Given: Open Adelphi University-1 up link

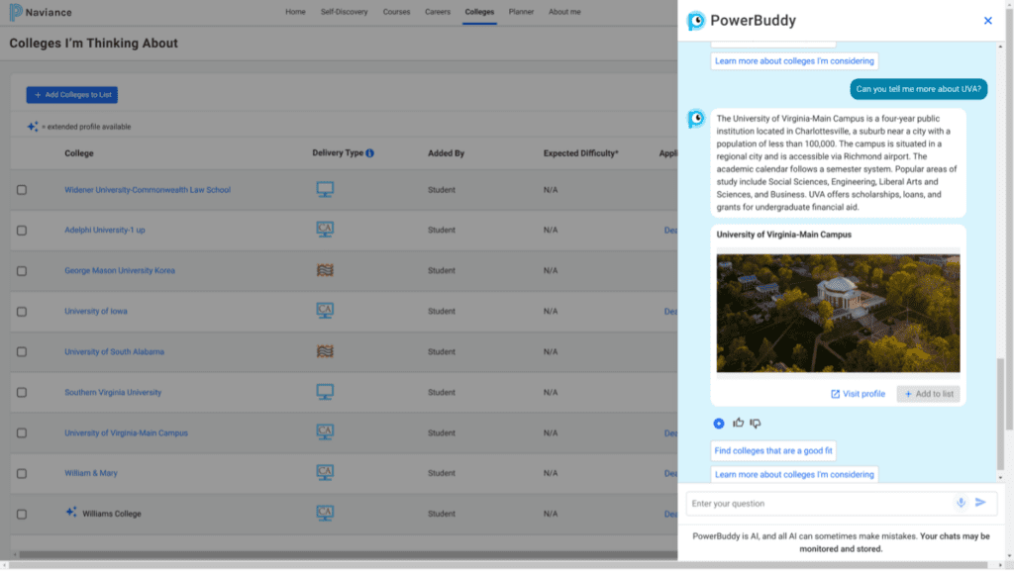Looking at the screenshot, I should point(105,230).
